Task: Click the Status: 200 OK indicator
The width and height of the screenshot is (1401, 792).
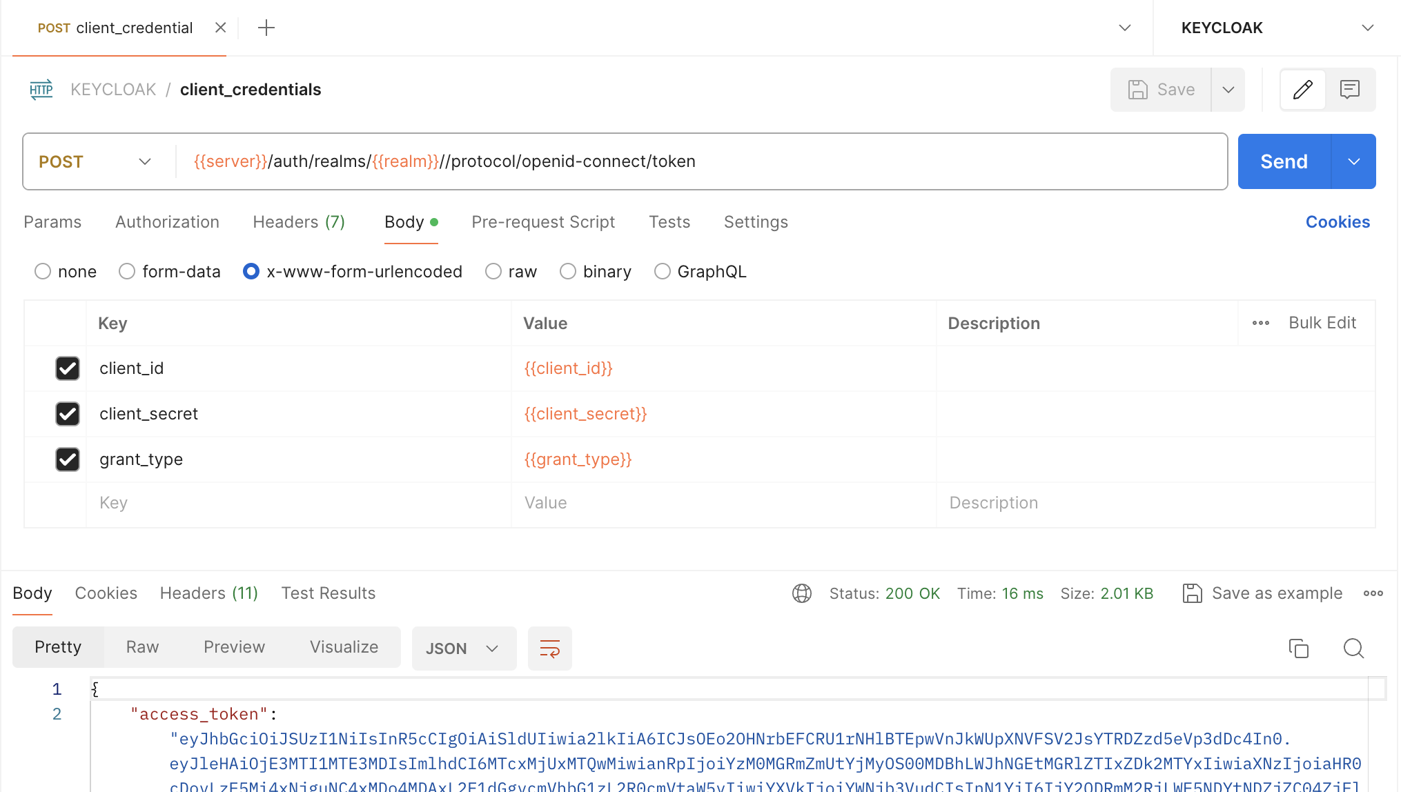Action: 885,593
